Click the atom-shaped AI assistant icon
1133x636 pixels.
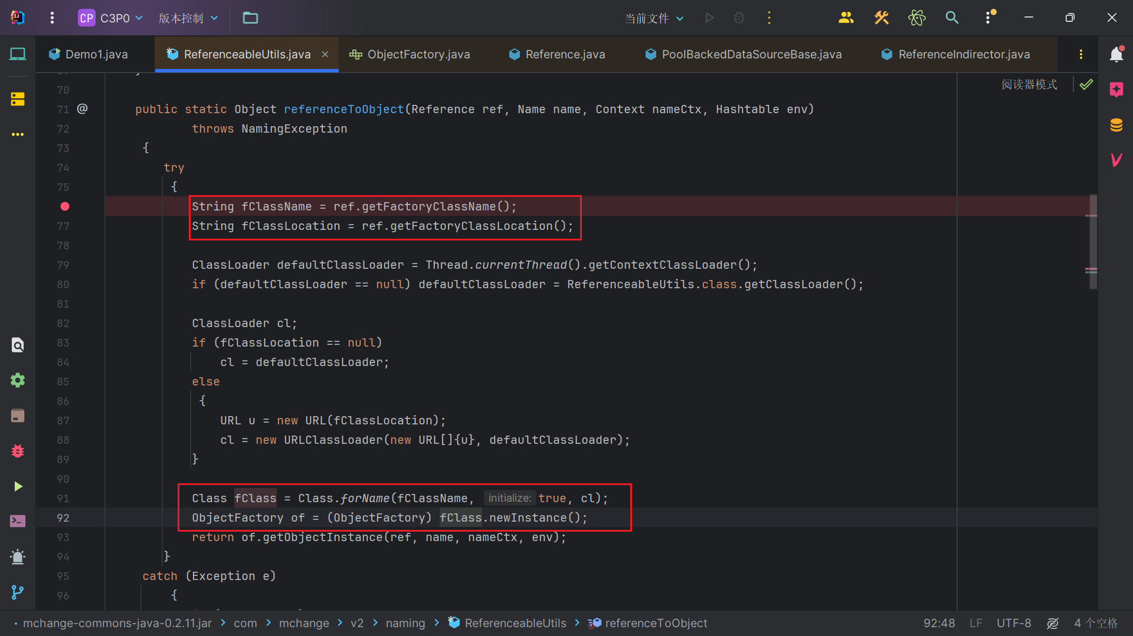click(916, 18)
